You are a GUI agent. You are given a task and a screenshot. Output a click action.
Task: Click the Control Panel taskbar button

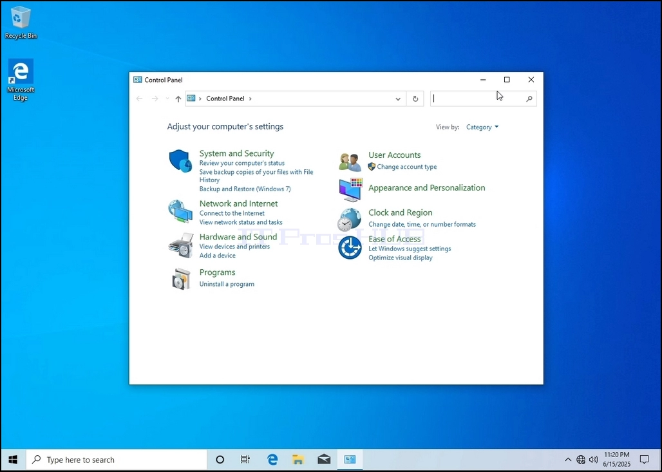click(x=350, y=460)
